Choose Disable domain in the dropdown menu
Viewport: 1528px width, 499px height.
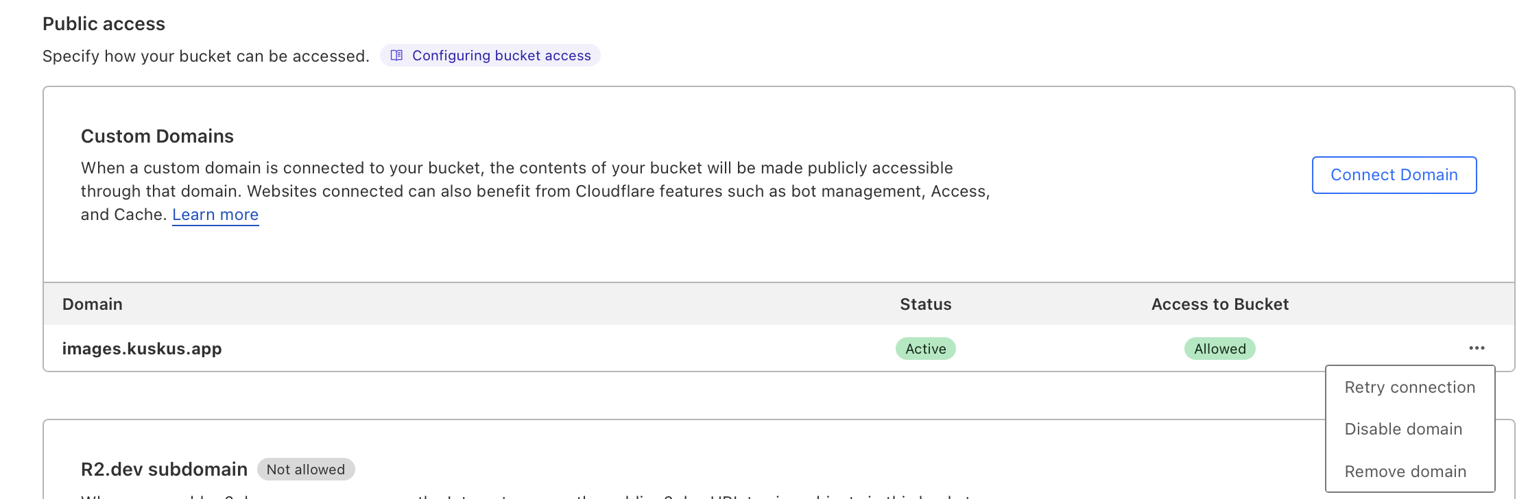pos(1403,429)
